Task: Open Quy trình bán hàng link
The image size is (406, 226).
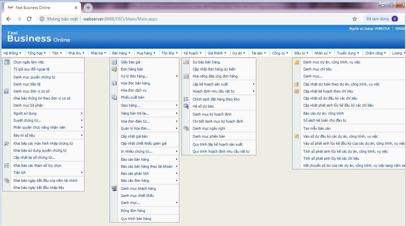Action: click(x=136, y=219)
